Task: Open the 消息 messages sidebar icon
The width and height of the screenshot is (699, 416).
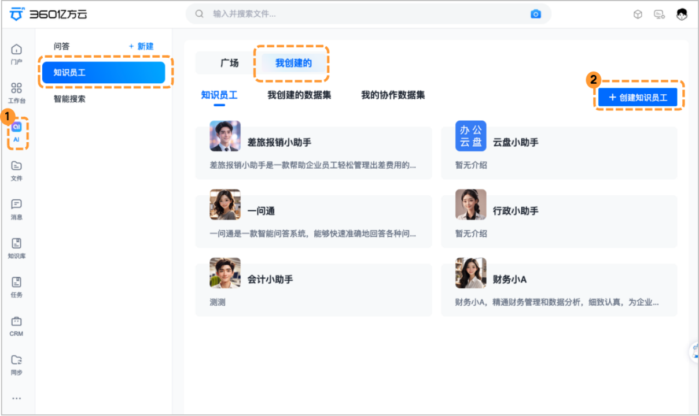Action: (x=17, y=209)
